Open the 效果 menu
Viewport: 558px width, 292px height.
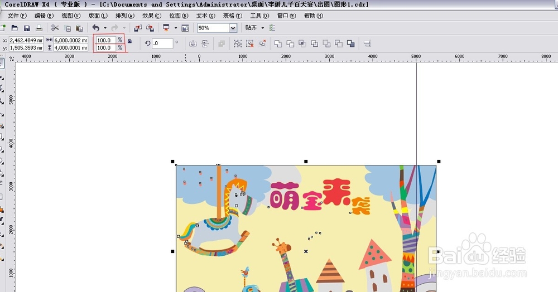152,16
